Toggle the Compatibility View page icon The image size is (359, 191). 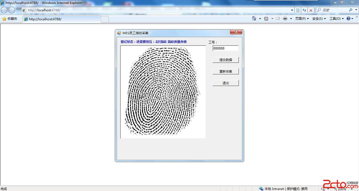point(298,10)
